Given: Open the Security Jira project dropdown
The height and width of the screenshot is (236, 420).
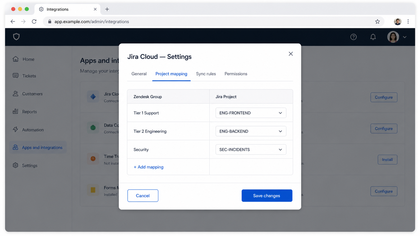Looking at the screenshot, I should point(251,149).
